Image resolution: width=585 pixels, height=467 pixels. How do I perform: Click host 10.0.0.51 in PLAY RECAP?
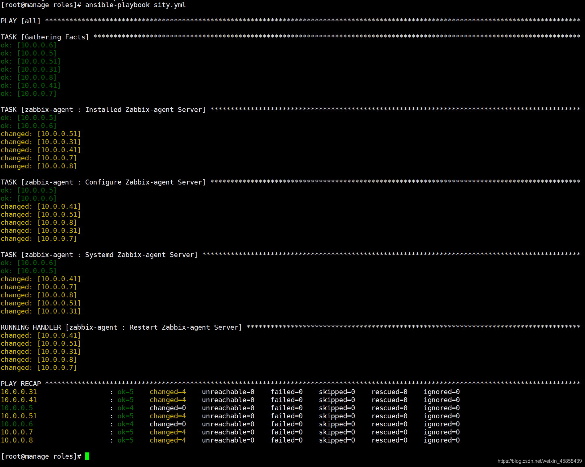click(19, 416)
